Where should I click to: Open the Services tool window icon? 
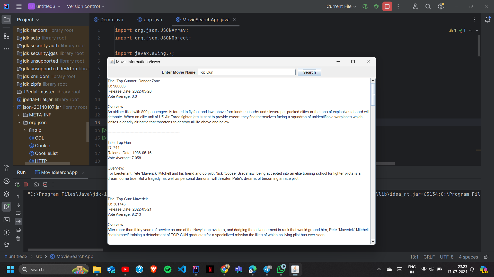[6, 181]
